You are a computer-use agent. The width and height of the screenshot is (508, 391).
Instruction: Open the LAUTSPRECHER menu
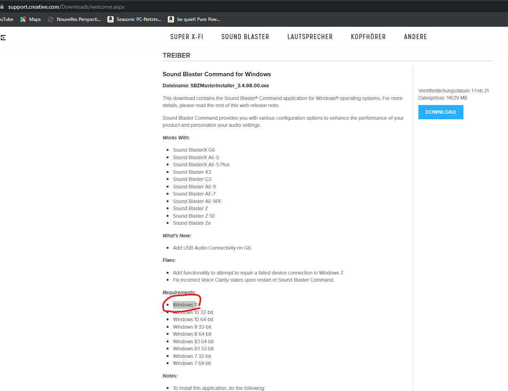pyautogui.click(x=310, y=37)
